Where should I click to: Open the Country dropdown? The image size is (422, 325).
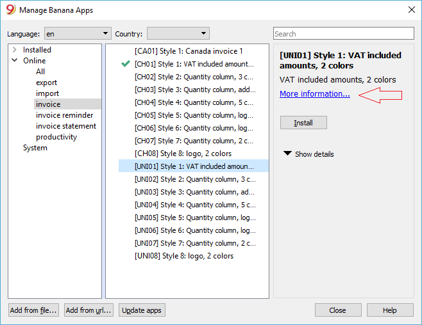tap(178, 33)
